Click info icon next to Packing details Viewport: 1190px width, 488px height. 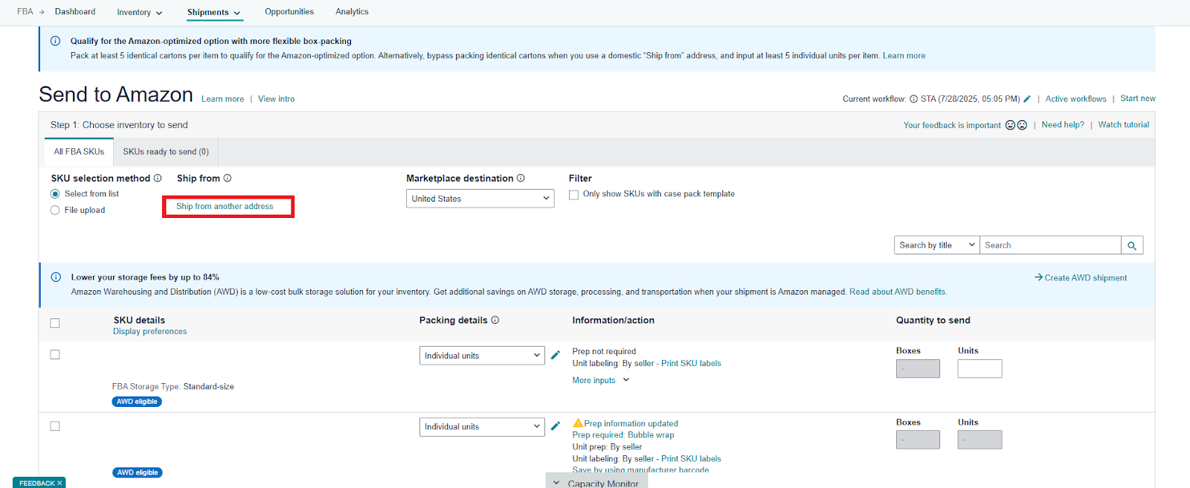495,321
